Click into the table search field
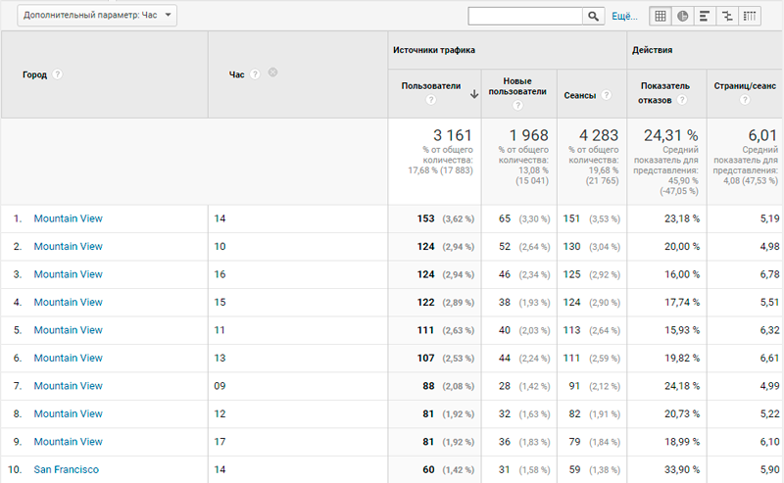The width and height of the screenshot is (784, 483). [x=525, y=16]
